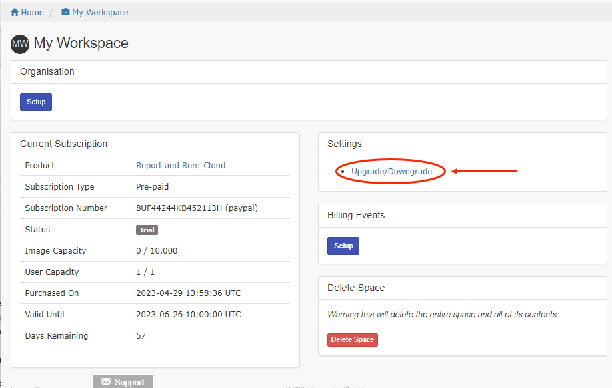Image resolution: width=612 pixels, height=388 pixels.
Task: Click the Trial status badge
Action: pyautogui.click(x=147, y=230)
